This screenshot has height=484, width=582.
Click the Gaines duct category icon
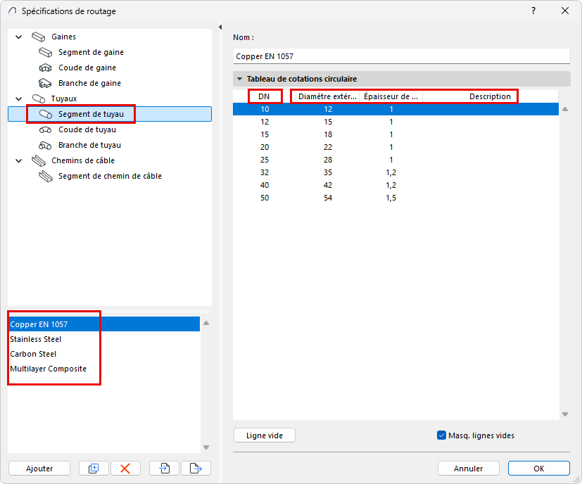coord(38,37)
